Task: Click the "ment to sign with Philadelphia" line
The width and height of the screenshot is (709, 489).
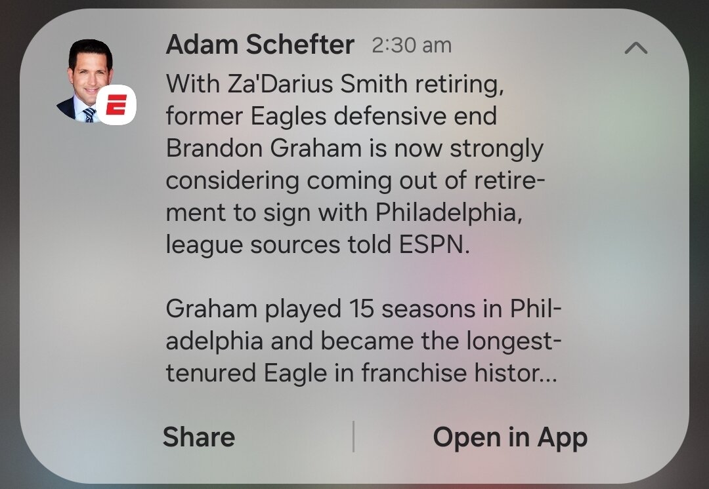Action: pos(344,212)
